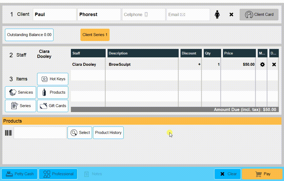Open the Notes button
This screenshot has height=181, width=284.
point(93,174)
